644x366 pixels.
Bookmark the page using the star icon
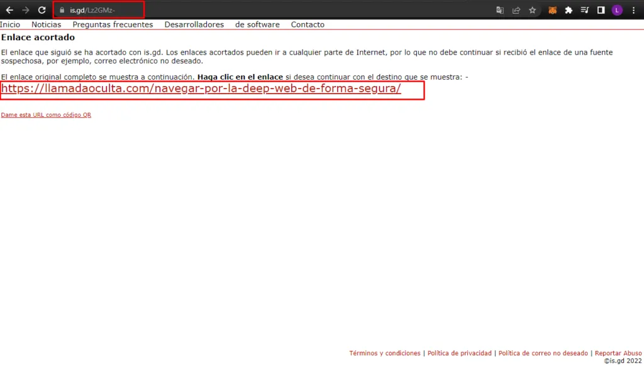pos(533,9)
